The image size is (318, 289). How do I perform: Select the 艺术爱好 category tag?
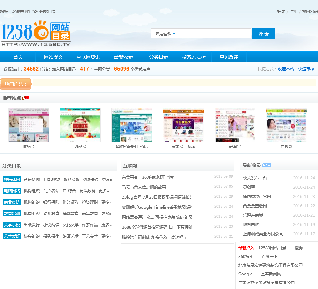tap(12, 236)
